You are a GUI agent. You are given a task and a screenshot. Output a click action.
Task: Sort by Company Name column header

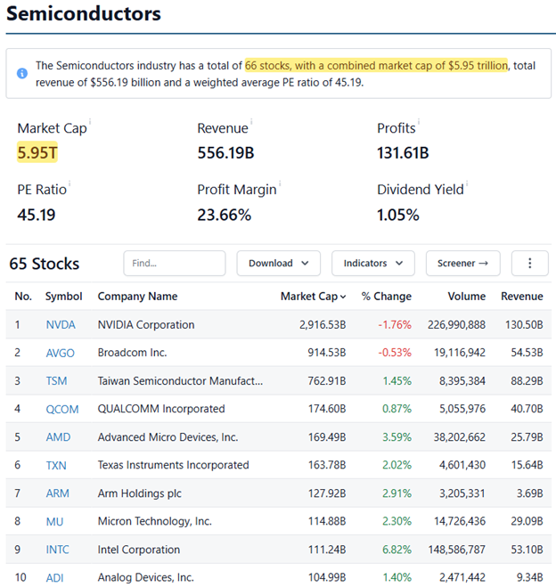pyautogui.click(x=137, y=297)
